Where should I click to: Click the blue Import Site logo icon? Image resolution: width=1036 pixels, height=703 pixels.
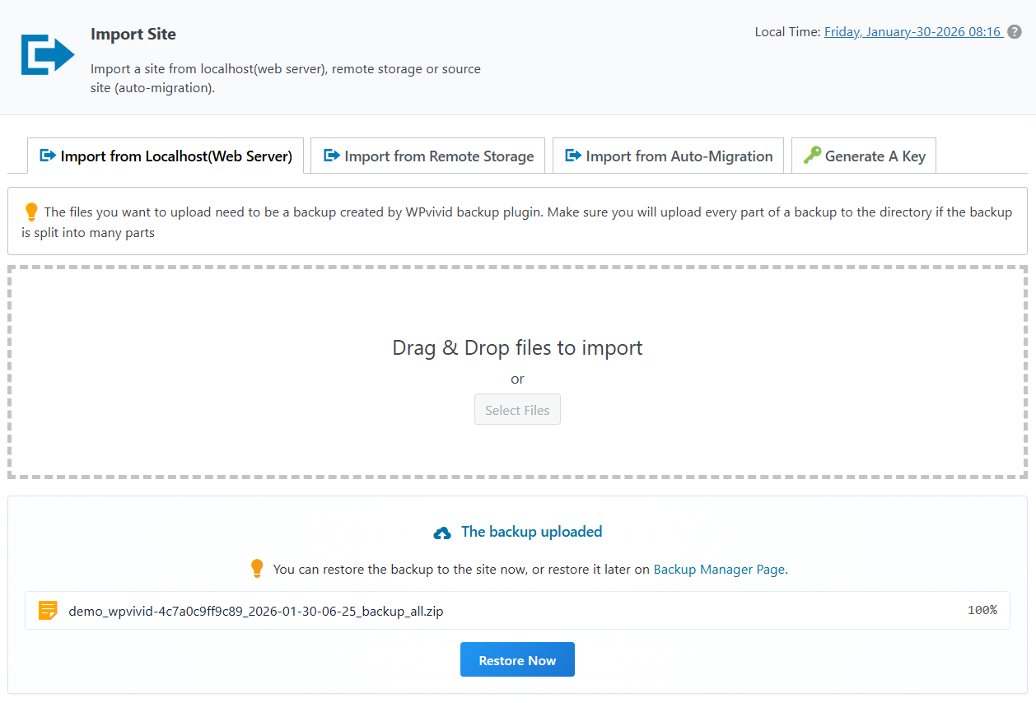point(48,55)
